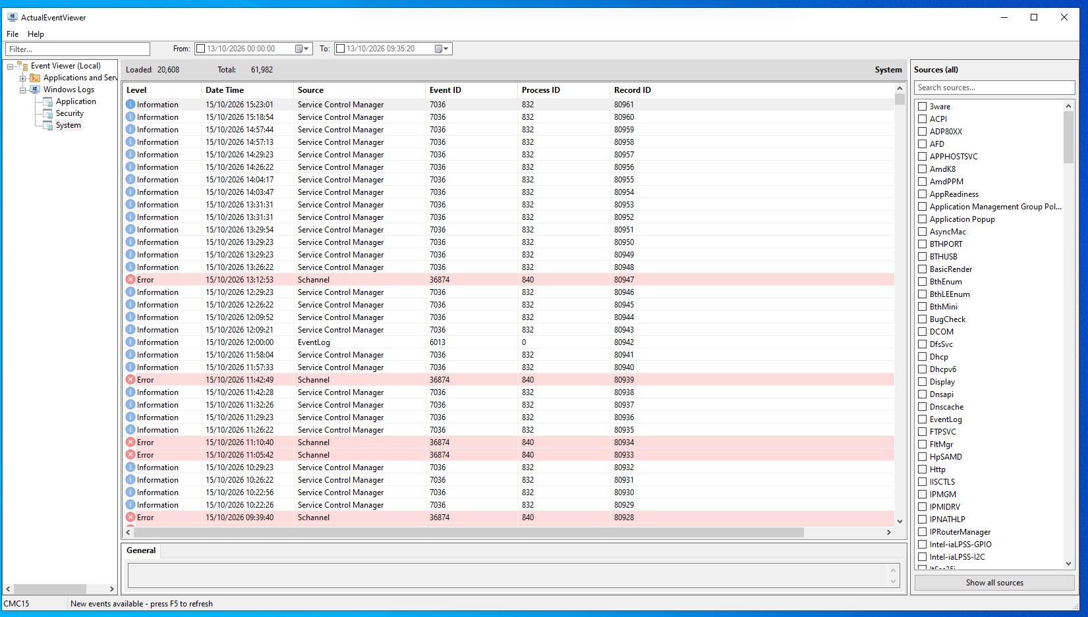Viewport: 1088px width, 617px height.
Task: Click the New events available status message
Action: [142, 604]
